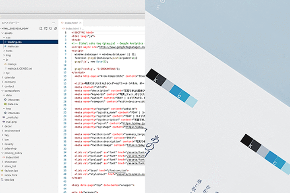The image size is (290, 193).
Task: Expand the decor folder
Action: [2, 126]
